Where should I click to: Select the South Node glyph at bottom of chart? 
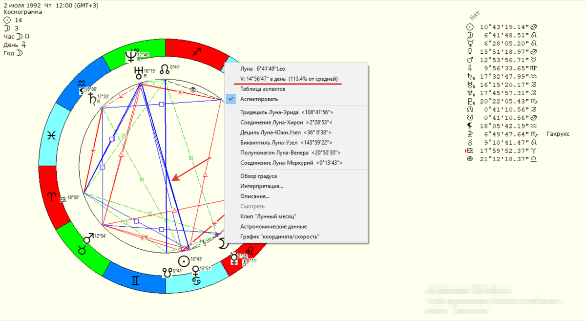coord(168,273)
